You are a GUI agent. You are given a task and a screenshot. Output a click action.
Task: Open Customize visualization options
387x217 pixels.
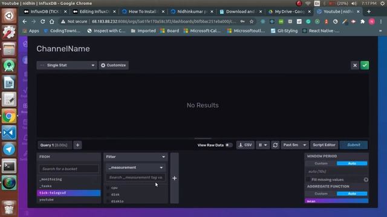click(114, 65)
